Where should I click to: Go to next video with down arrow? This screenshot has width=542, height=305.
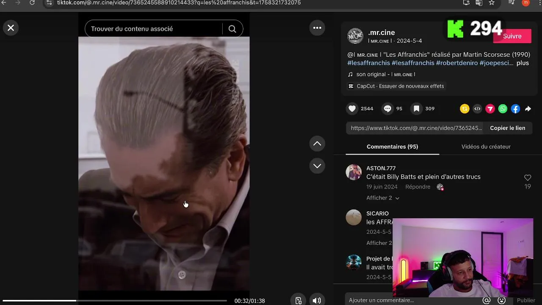pyautogui.click(x=317, y=166)
